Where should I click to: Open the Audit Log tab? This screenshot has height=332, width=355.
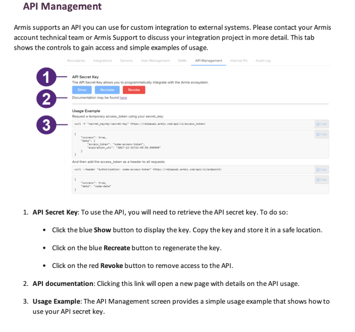[263, 61]
